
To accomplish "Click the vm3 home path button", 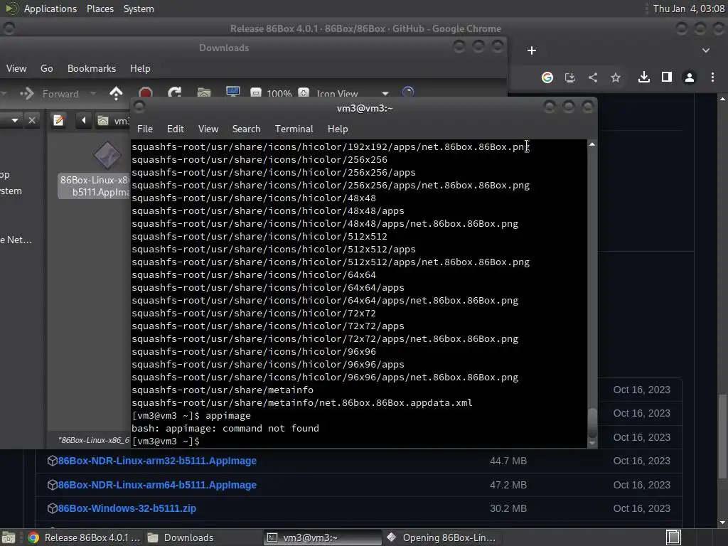I will tap(113, 121).
